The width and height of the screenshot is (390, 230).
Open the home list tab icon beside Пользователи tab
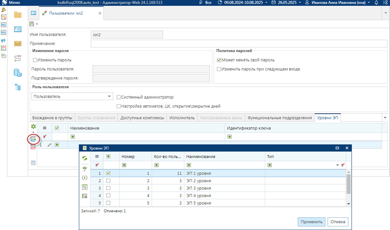(33, 13)
